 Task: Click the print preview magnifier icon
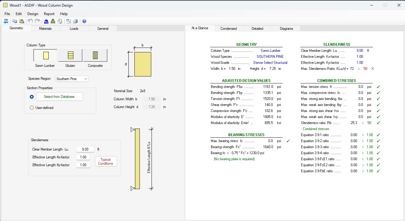tap(69, 21)
